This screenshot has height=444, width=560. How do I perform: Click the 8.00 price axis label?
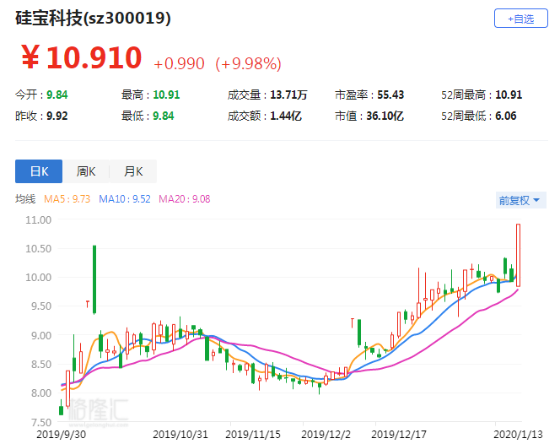(41, 393)
